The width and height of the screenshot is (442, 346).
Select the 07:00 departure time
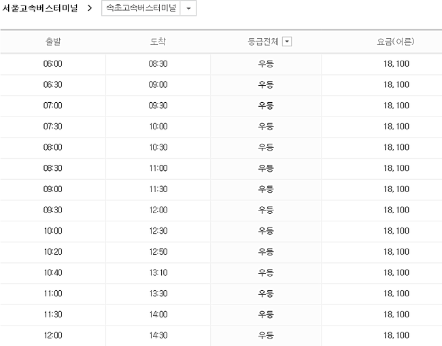(x=53, y=106)
